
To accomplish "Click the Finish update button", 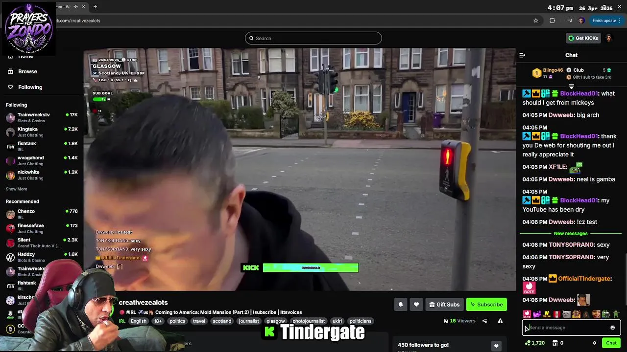I will click(x=606, y=21).
